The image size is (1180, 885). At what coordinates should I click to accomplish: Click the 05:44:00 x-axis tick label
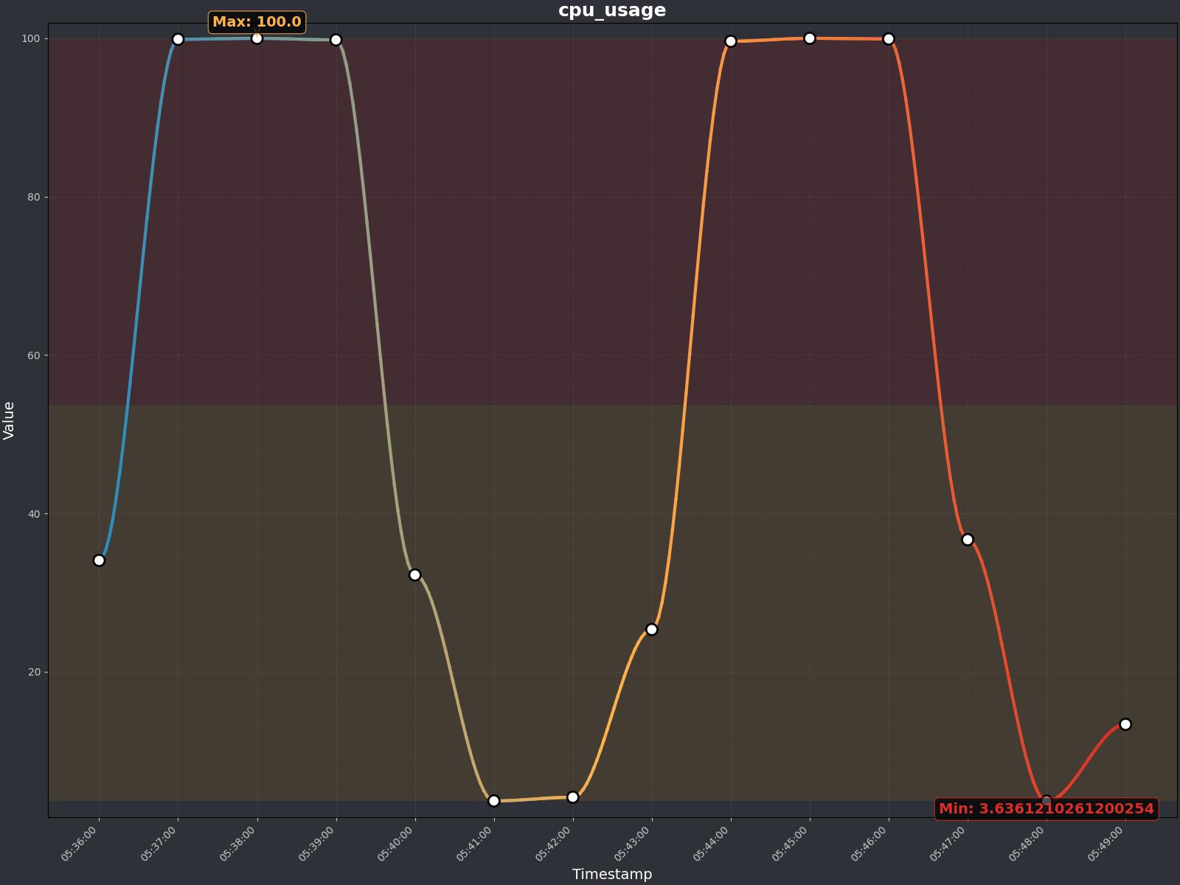click(711, 844)
